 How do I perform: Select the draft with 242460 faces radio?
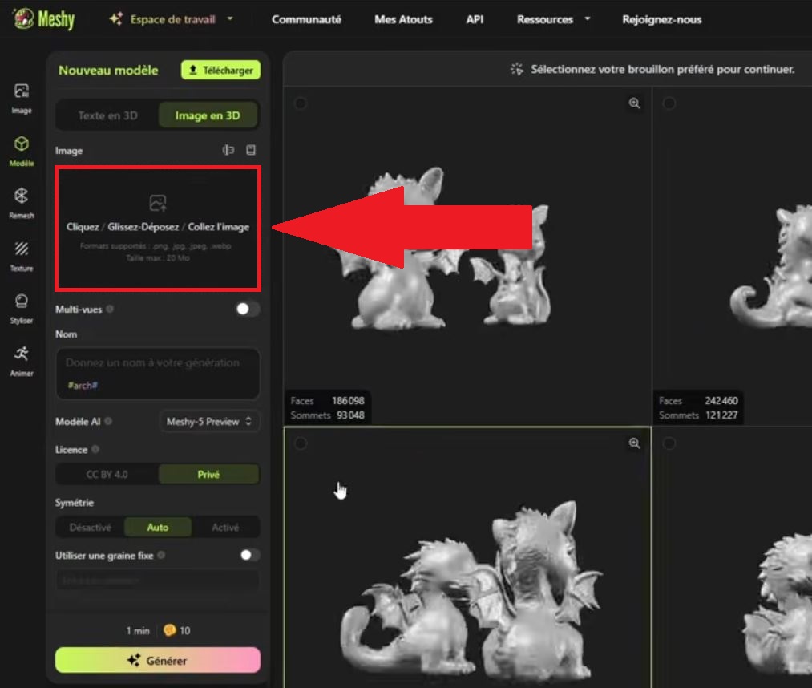click(x=669, y=103)
